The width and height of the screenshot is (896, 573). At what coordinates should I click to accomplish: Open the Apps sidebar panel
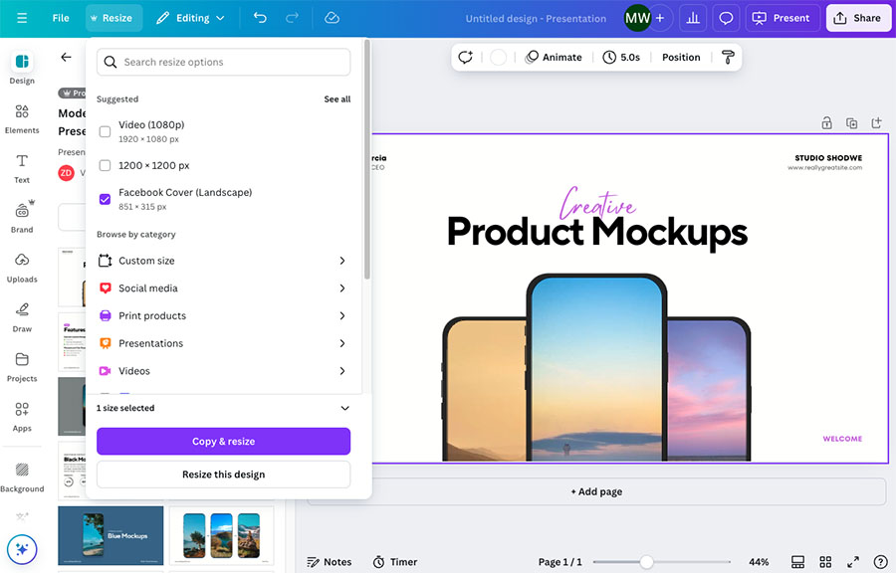pos(22,417)
